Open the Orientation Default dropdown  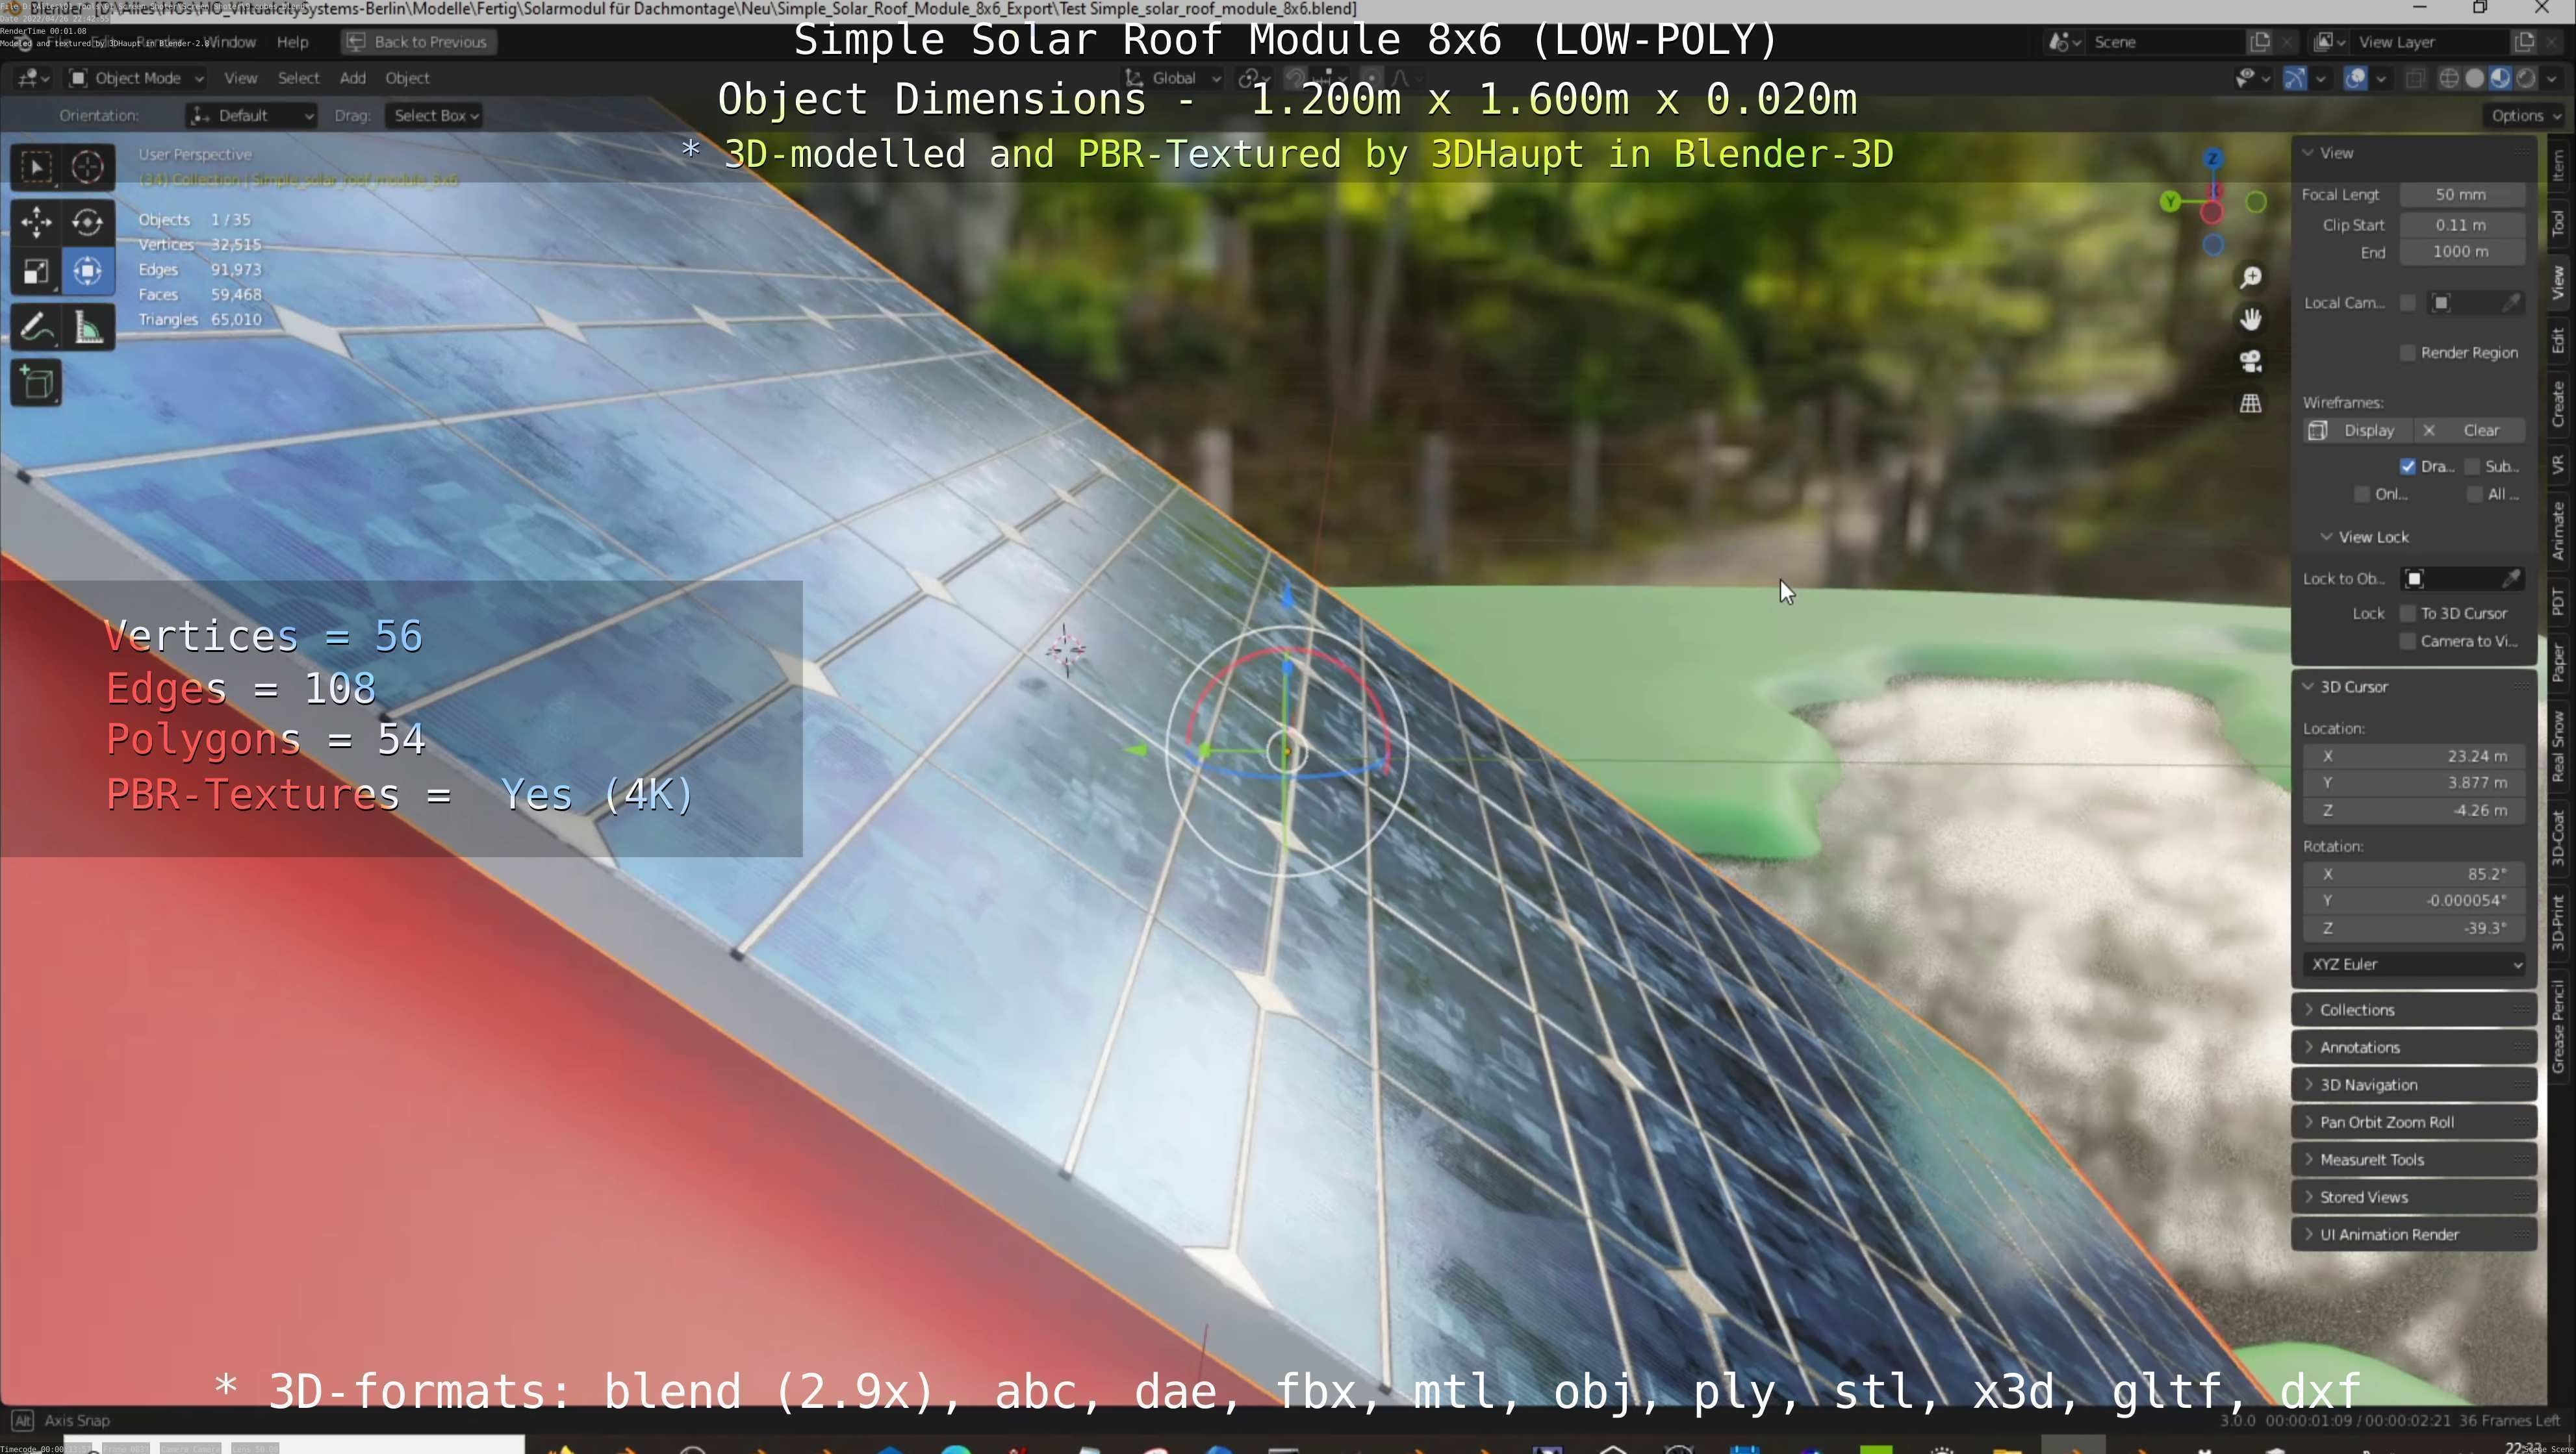pos(251,117)
